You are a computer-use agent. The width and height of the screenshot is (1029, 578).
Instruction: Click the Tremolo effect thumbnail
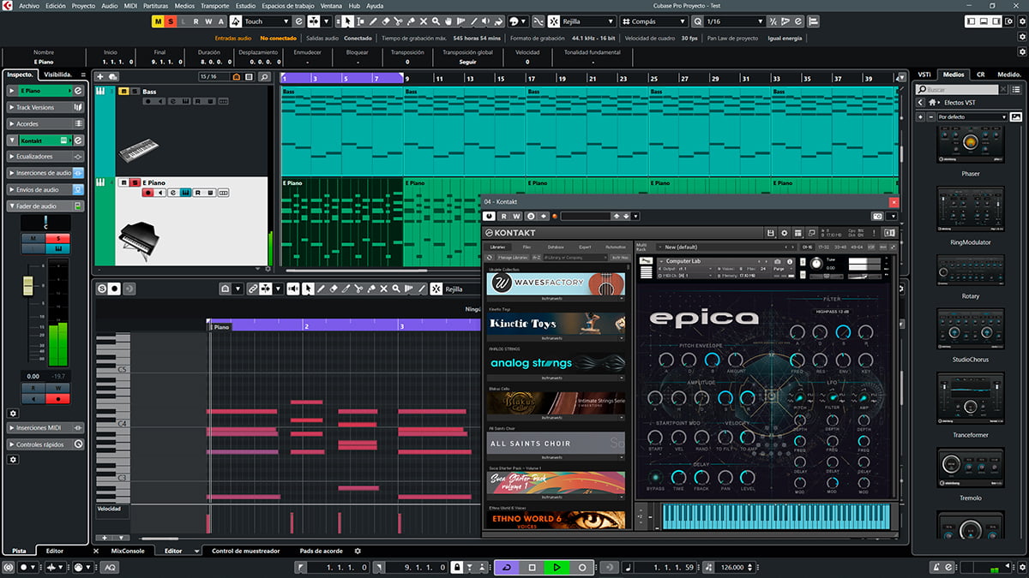click(x=971, y=468)
